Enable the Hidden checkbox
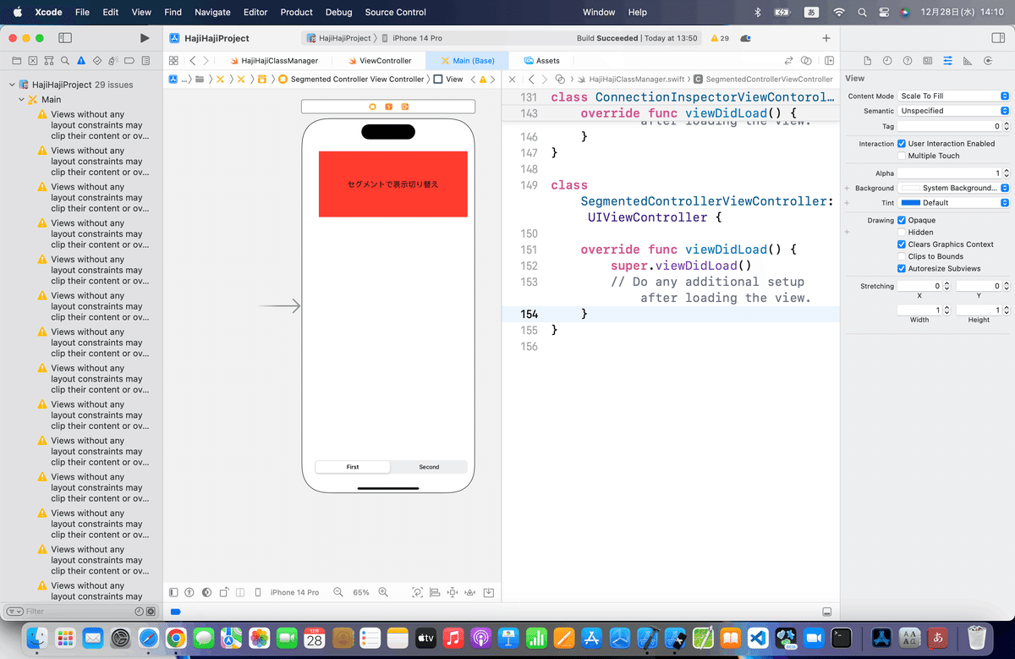Viewport: 1015px width, 659px height. pyautogui.click(x=902, y=232)
